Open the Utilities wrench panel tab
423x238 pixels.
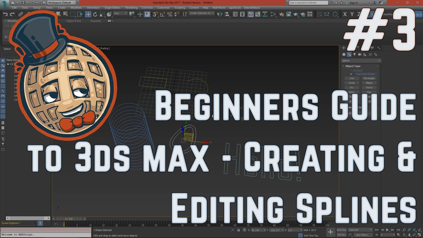tap(379, 48)
